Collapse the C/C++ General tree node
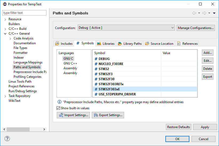Screen dimensions: 219x146 pos(5,34)
